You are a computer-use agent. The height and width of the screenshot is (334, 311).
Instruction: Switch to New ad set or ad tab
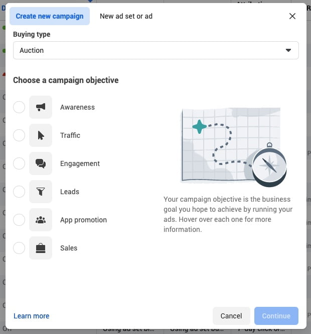point(126,16)
